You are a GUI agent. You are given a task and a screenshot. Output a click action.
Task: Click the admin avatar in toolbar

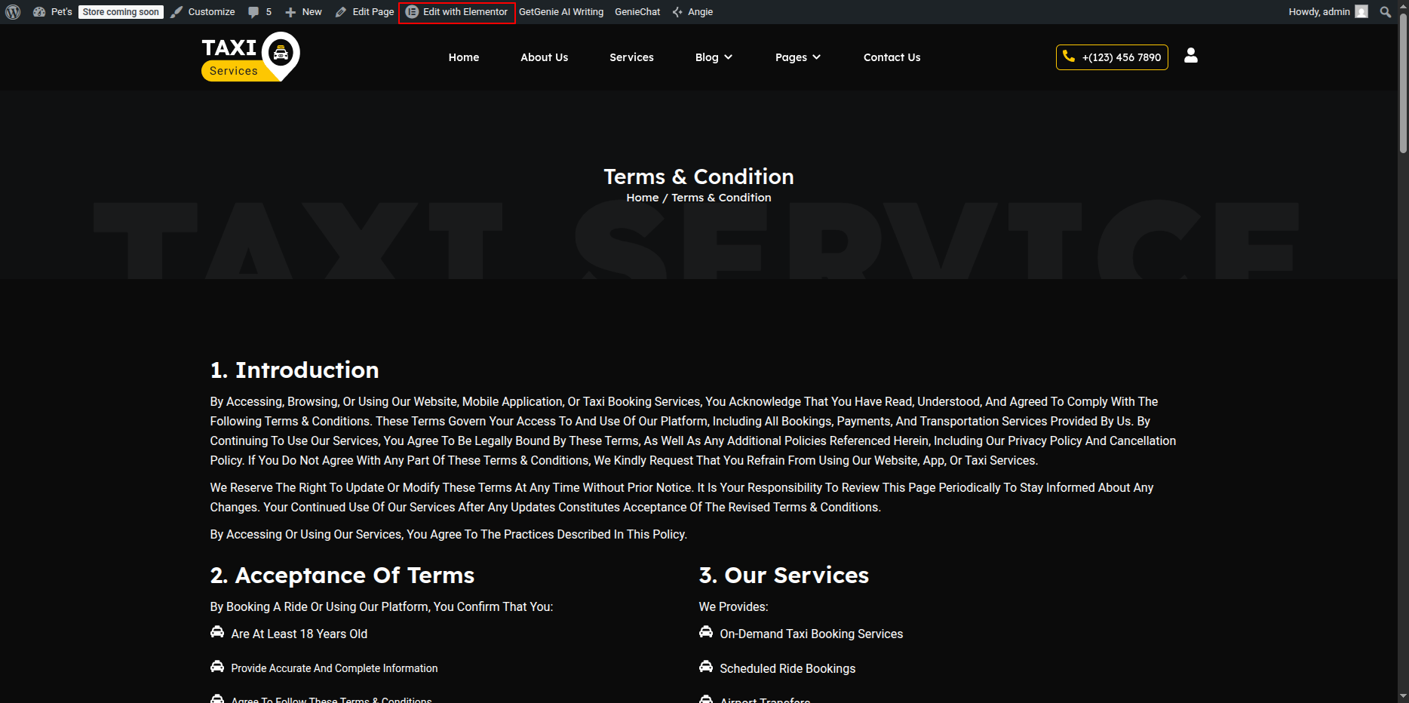tap(1361, 12)
